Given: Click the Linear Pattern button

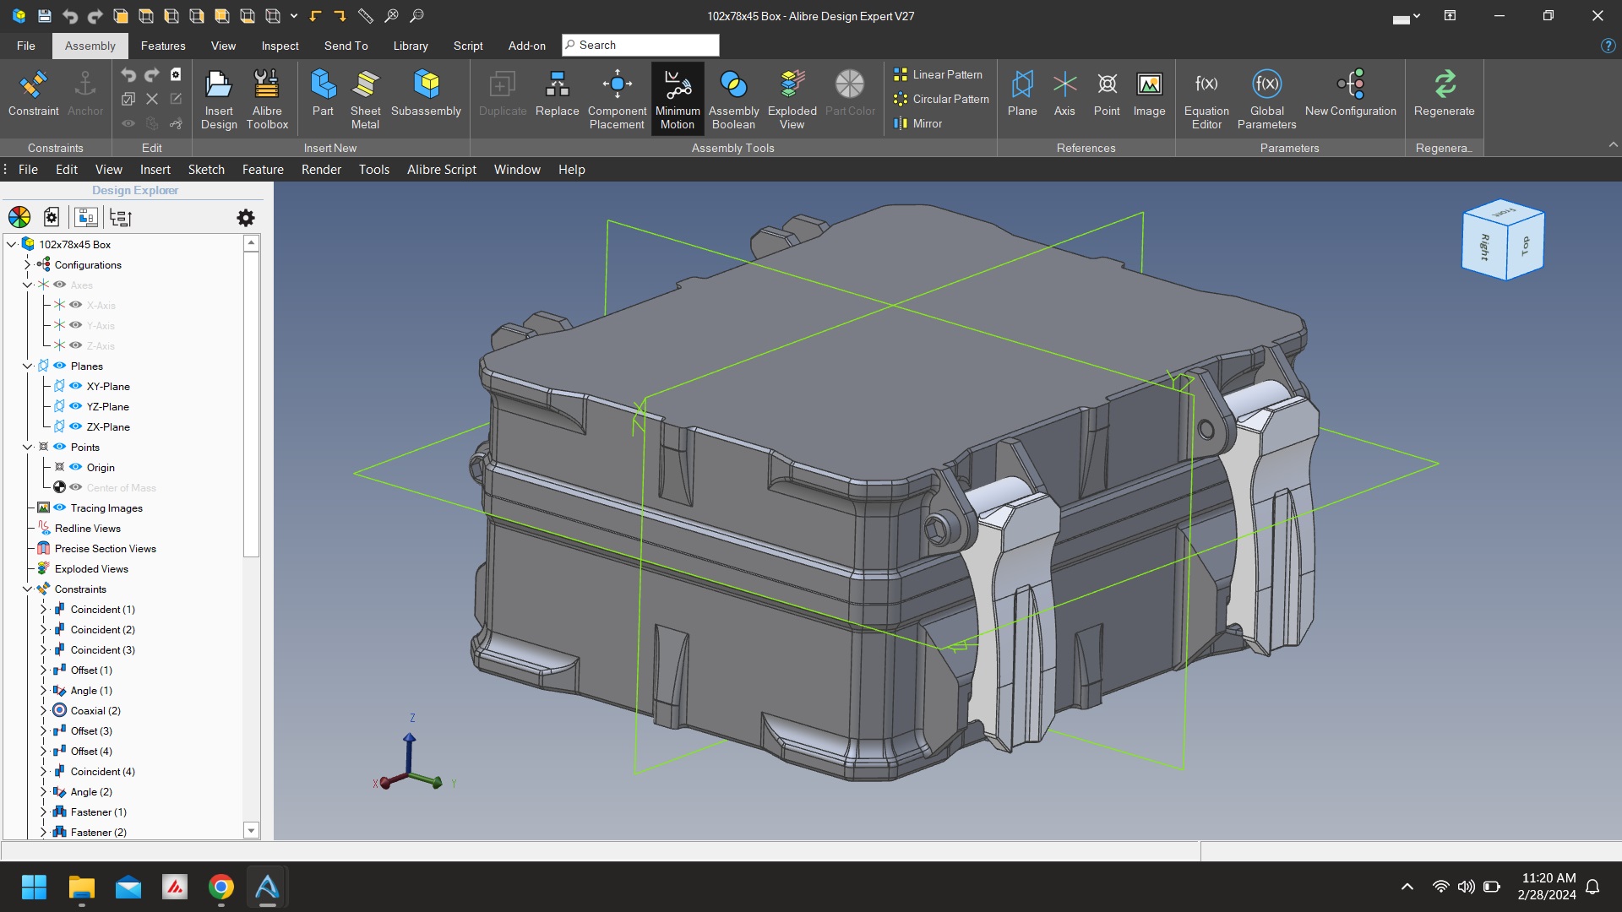Looking at the screenshot, I should click(938, 74).
